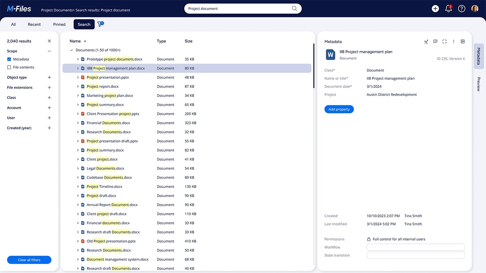
Task: Click the M-Files logo
Action: (x=19, y=8)
